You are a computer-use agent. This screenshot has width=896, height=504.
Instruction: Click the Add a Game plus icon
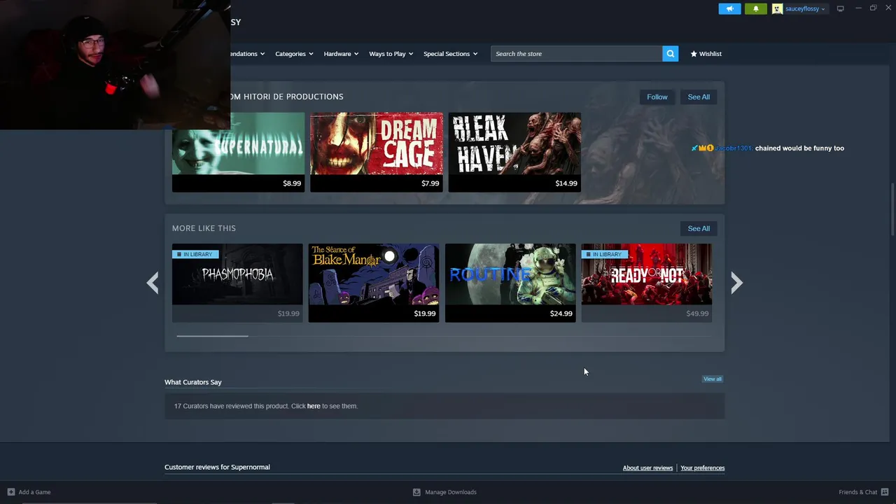click(x=10, y=492)
